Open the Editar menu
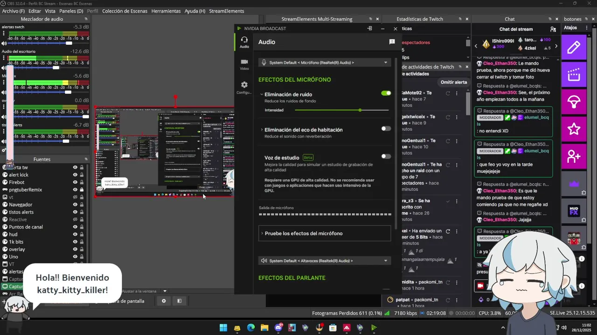This screenshot has width=597, height=335. tap(35, 11)
